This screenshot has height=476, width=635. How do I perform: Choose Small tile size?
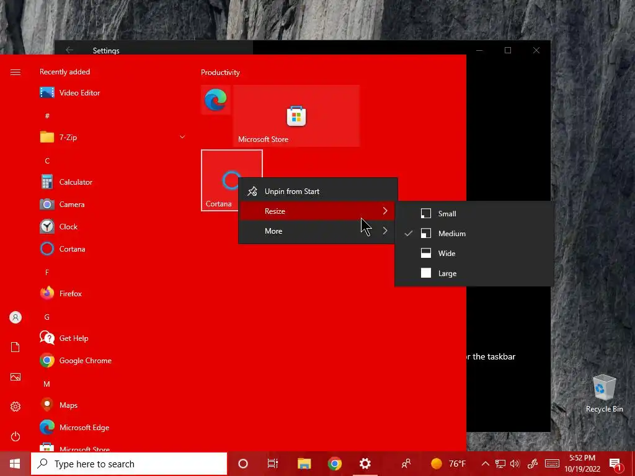pos(474,213)
